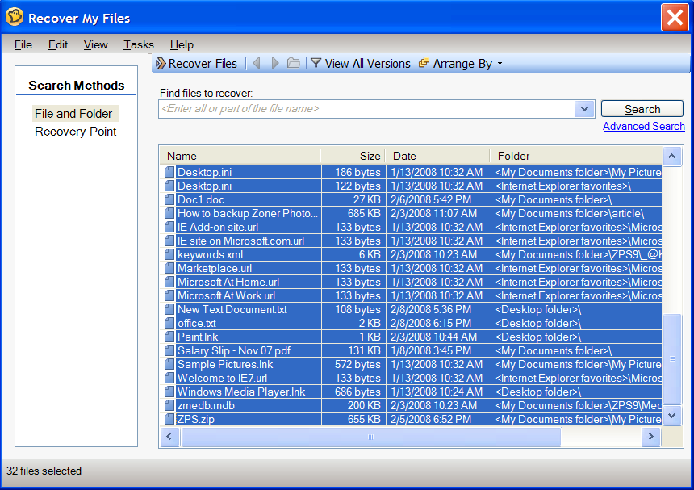This screenshot has height=490, width=694.
Task: Close the Recover My Files window
Action: 675,18
